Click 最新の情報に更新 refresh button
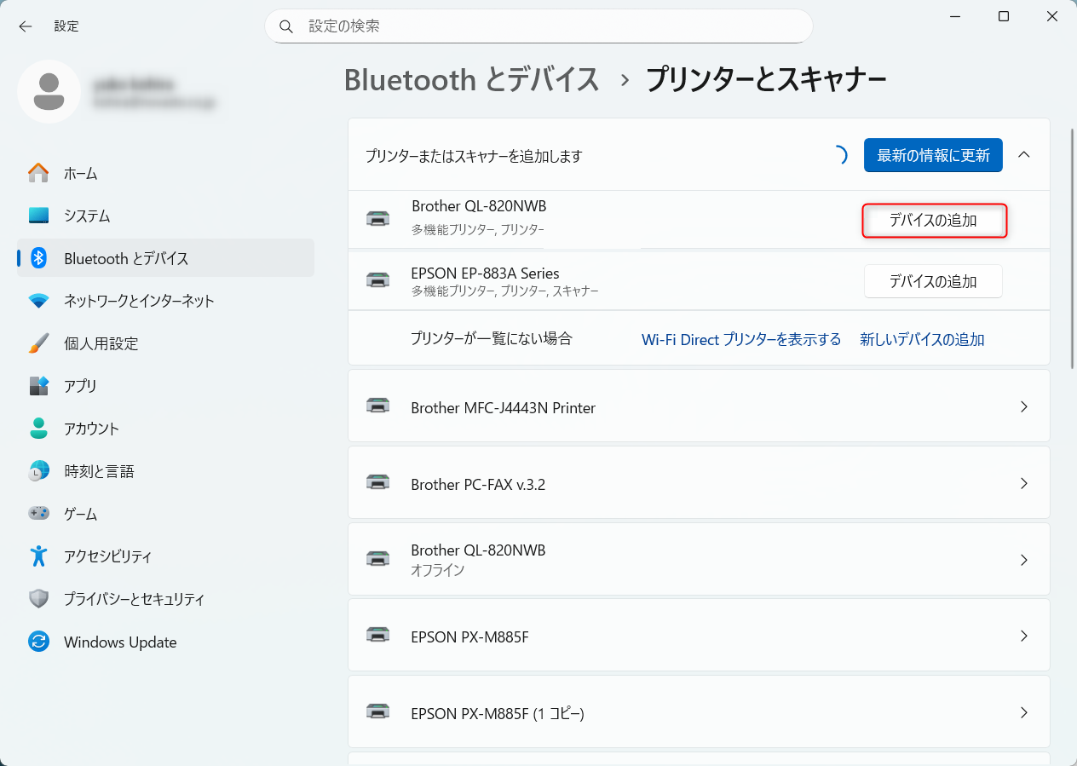This screenshot has height=766, width=1077. tap(933, 155)
